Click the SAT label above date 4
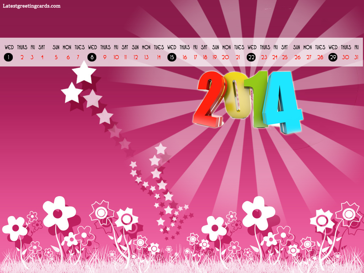The width and height of the screenshot is (364, 273). [42, 47]
